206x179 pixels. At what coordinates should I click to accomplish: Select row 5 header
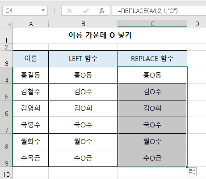[x=6, y=92]
